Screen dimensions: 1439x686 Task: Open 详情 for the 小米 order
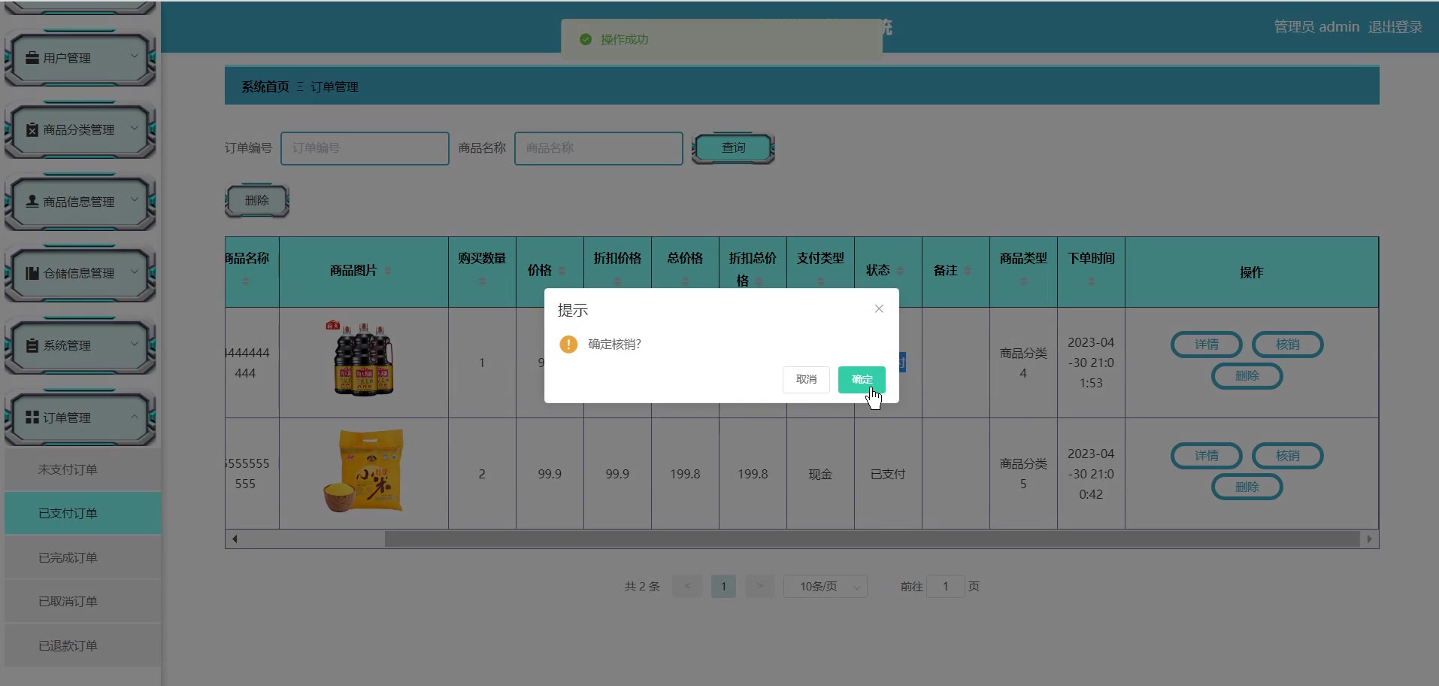pyautogui.click(x=1207, y=456)
